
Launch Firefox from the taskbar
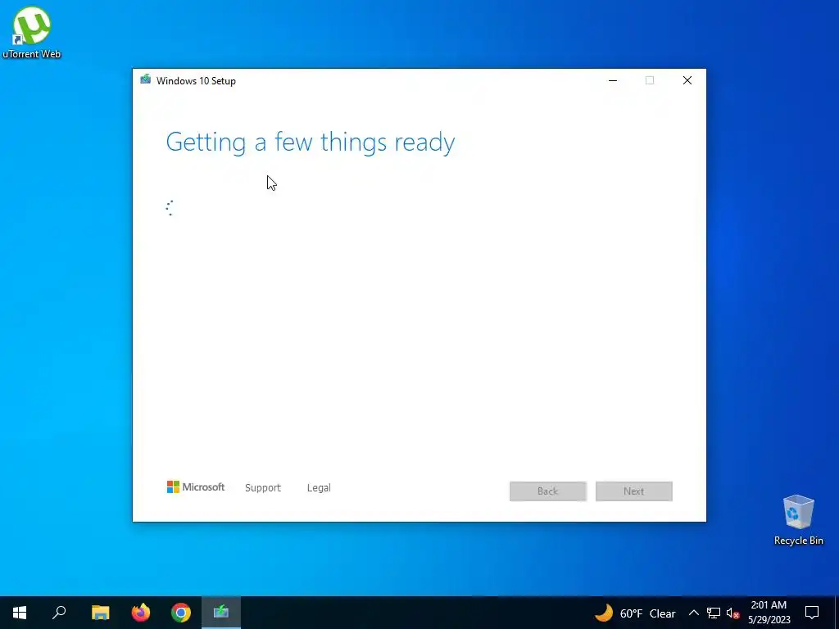click(141, 613)
